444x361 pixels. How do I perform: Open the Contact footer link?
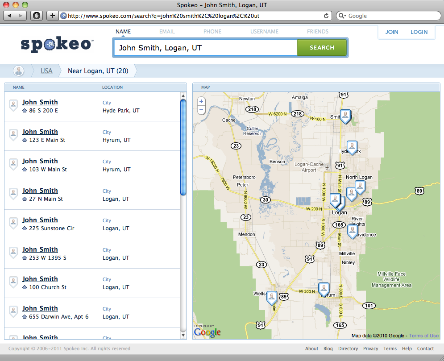pyautogui.click(x=425, y=349)
